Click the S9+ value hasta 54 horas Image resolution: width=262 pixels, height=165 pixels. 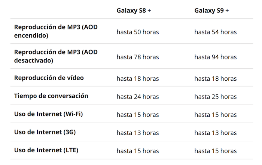tap(216, 32)
